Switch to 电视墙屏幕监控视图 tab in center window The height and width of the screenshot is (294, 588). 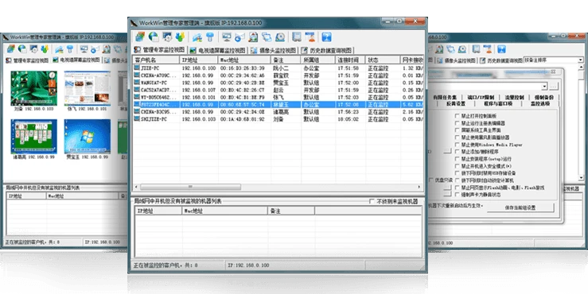click(x=217, y=50)
